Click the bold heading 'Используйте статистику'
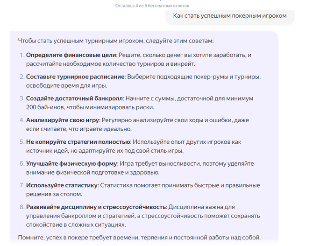This screenshot has height=246, width=327. 62,185
